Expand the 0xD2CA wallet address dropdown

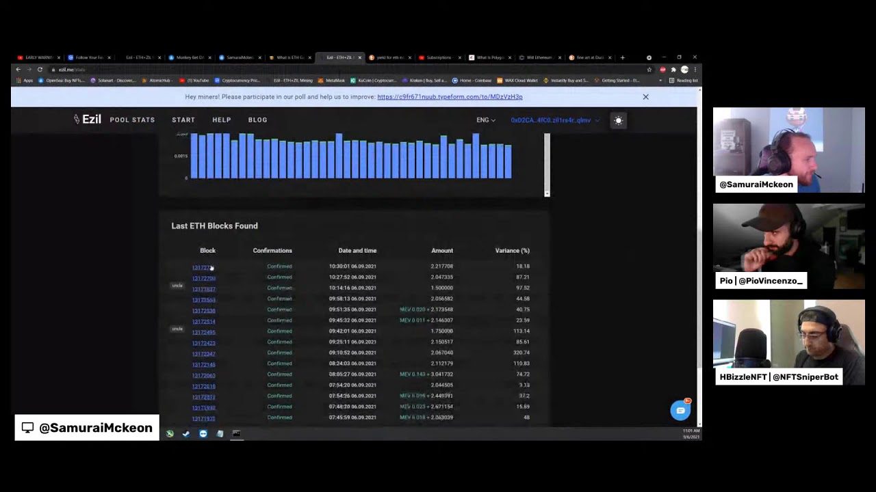pyautogui.click(x=553, y=120)
